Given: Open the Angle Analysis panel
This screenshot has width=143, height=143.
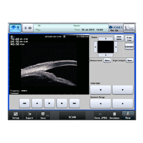Looking at the screenshot, I should click(x=130, y=60).
